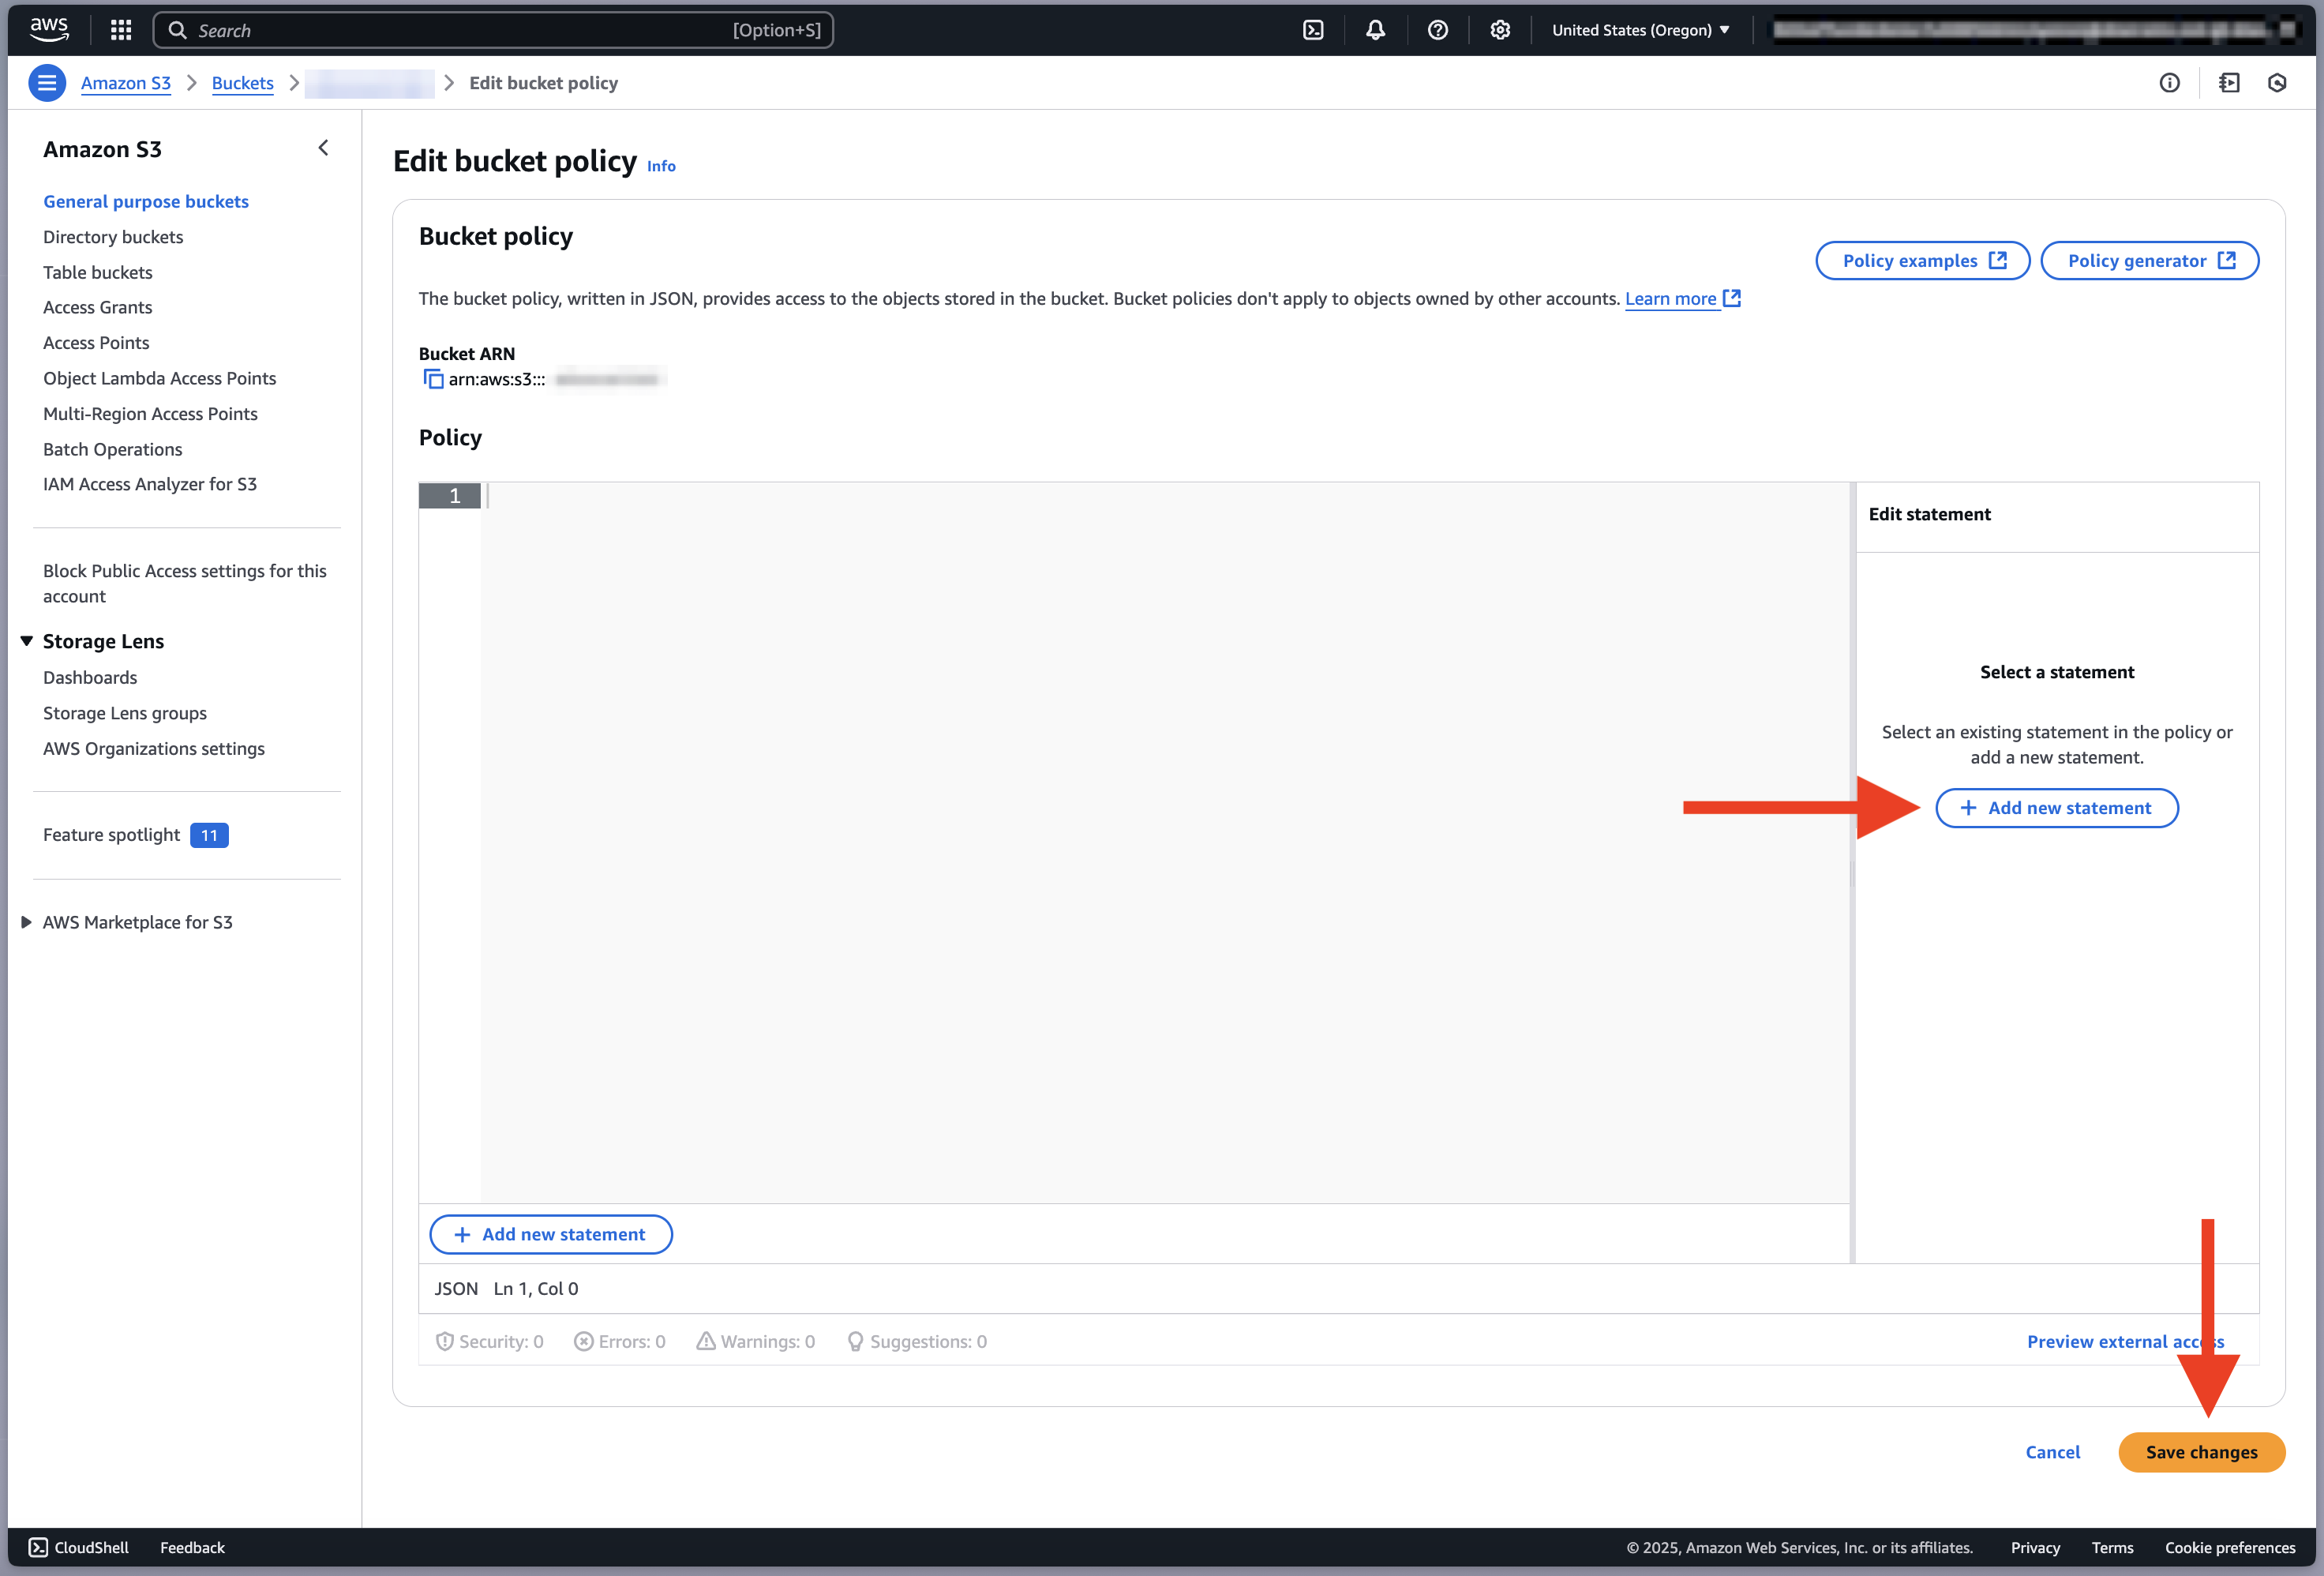Expand AWS Marketplace for S3 section
This screenshot has width=2324, height=1576.
pyautogui.click(x=27, y=922)
